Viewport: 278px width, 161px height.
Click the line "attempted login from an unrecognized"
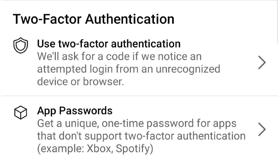click(x=128, y=69)
